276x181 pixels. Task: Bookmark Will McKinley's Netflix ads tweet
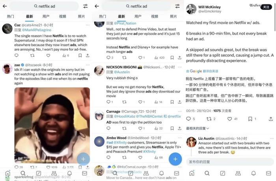[x=250, y=119]
